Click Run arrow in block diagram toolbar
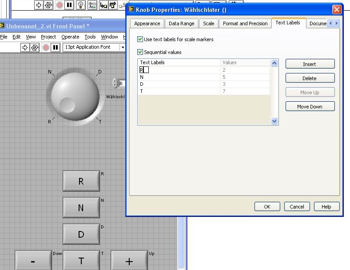Image resolution: width=350 pixels, height=270 pixels. click(x=39, y=5)
